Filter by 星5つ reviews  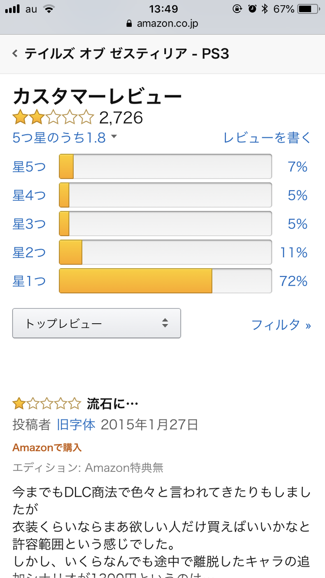(x=29, y=167)
